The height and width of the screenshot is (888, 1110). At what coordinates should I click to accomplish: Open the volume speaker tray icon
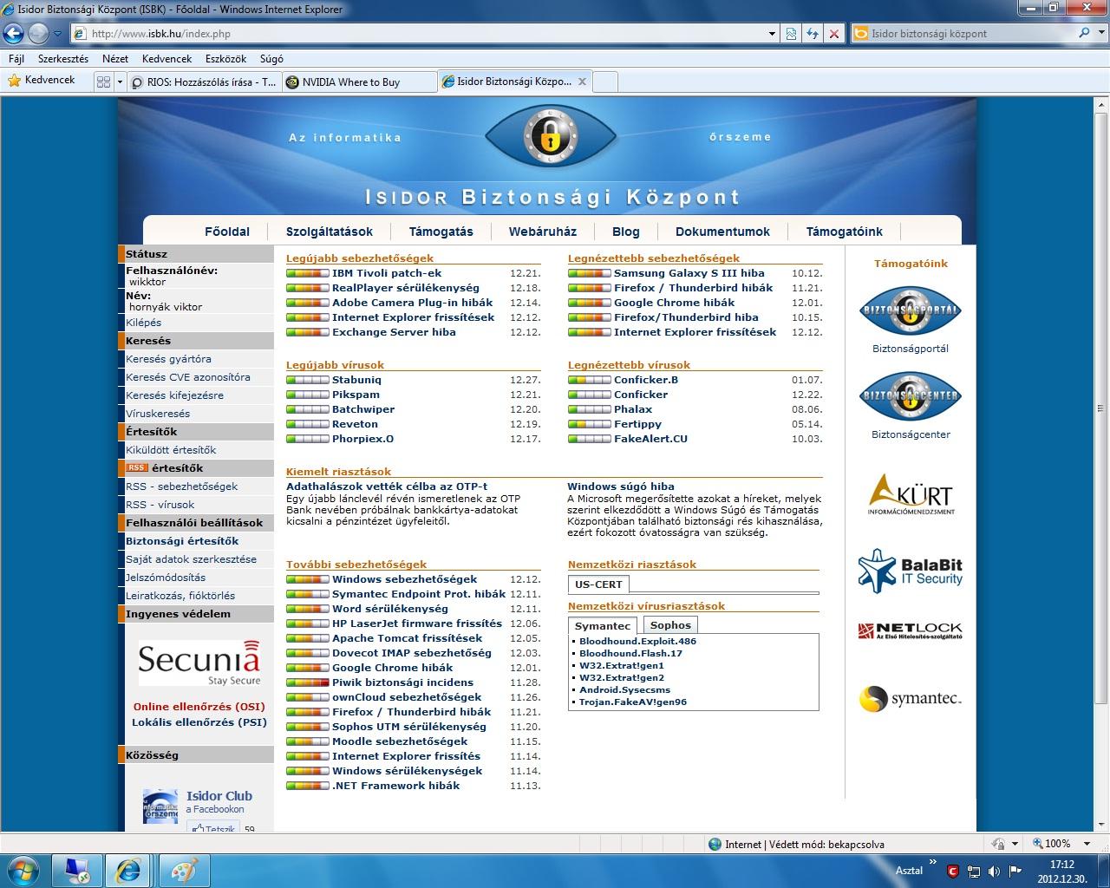pyautogui.click(x=994, y=871)
